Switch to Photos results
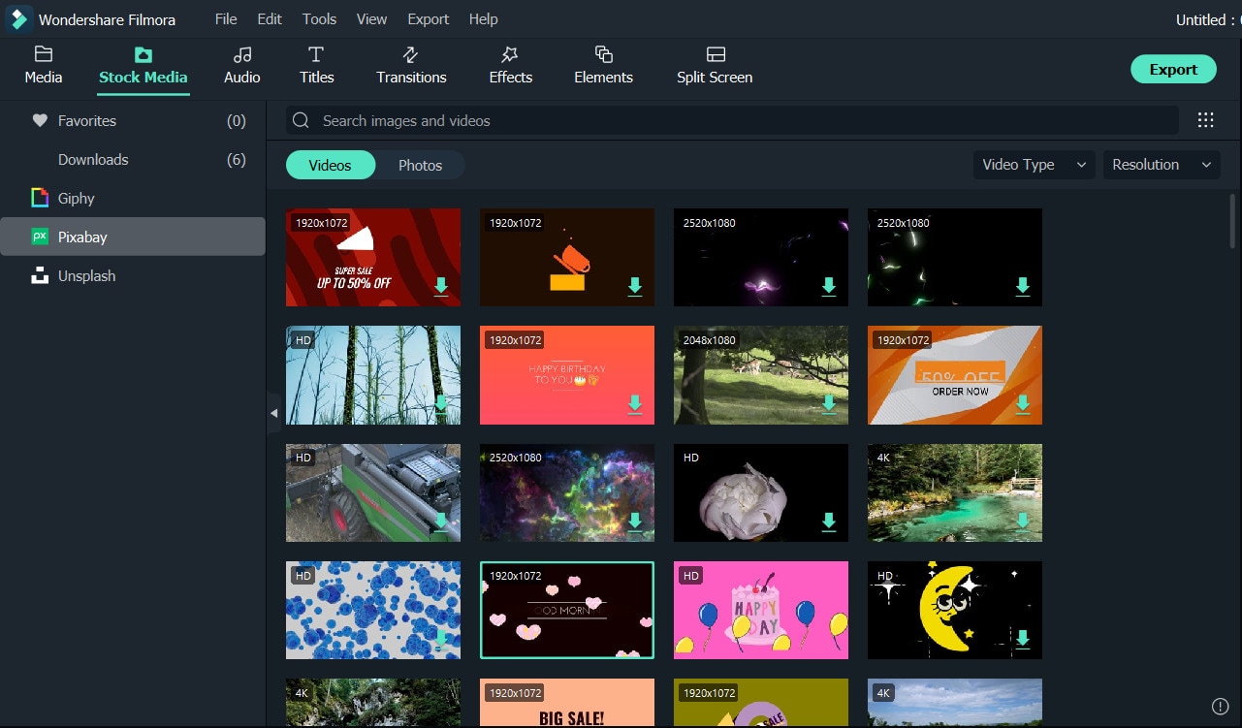1242x728 pixels. pyautogui.click(x=420, y=165)
